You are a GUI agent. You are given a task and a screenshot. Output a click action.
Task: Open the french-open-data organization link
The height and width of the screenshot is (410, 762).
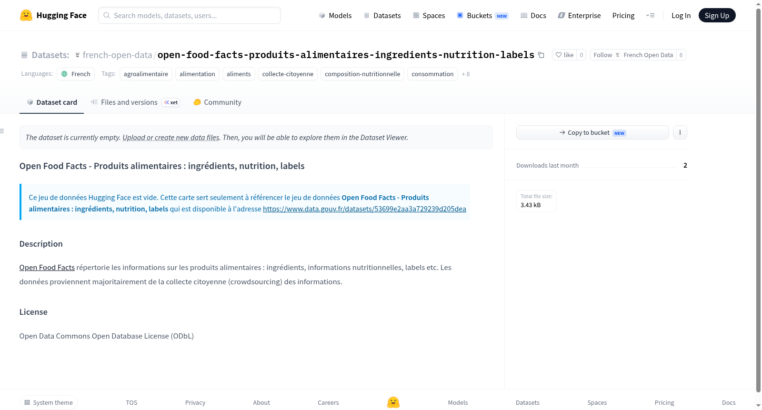(x=117, y=55)
